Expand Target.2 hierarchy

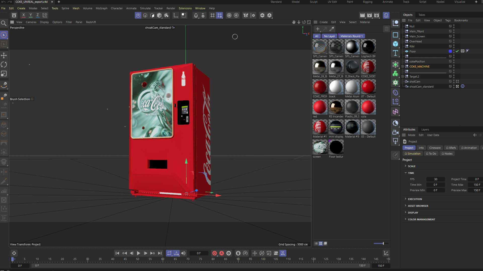(403, 77)
